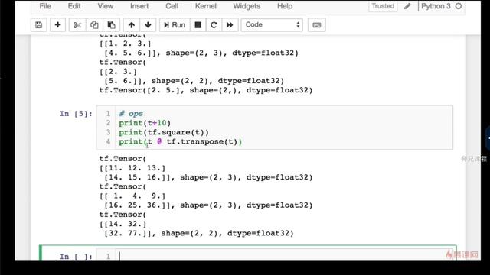The image size is (490, 275).
Task: Open the Kernel menu
Action: 206,6
